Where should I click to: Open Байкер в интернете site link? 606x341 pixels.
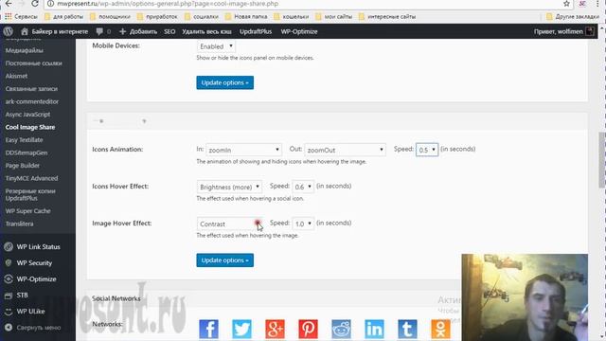point(60,31)
